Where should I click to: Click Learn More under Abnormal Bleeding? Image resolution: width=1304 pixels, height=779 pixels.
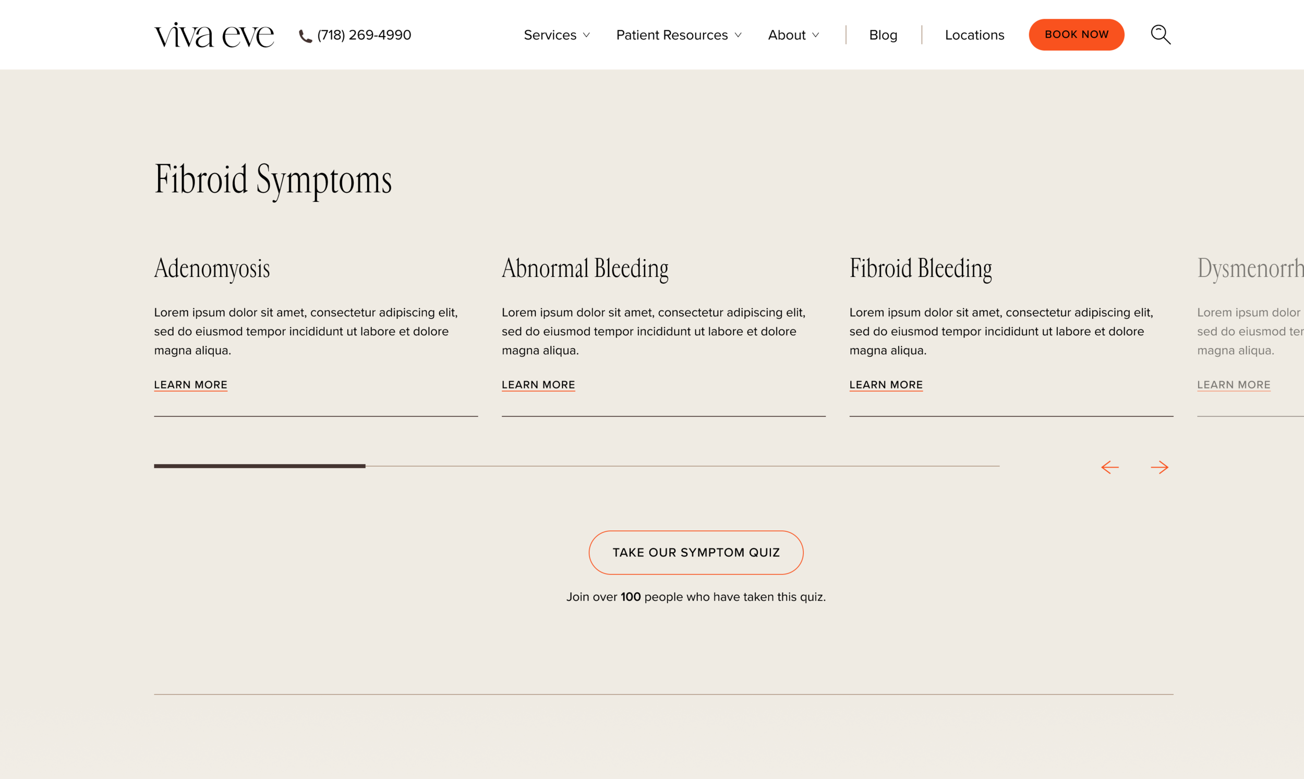(538, 385)
